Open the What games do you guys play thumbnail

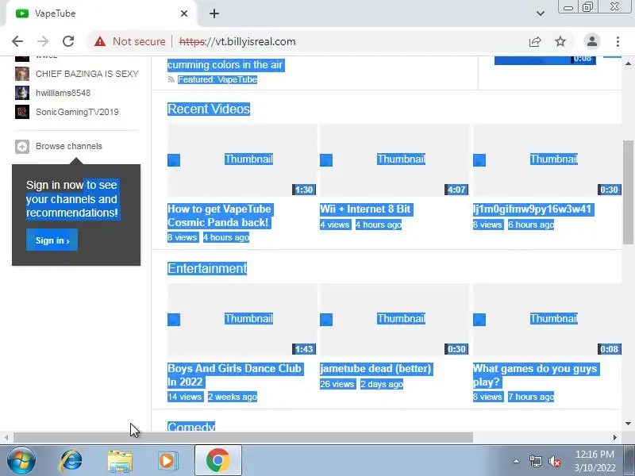(x=547, y=320)
